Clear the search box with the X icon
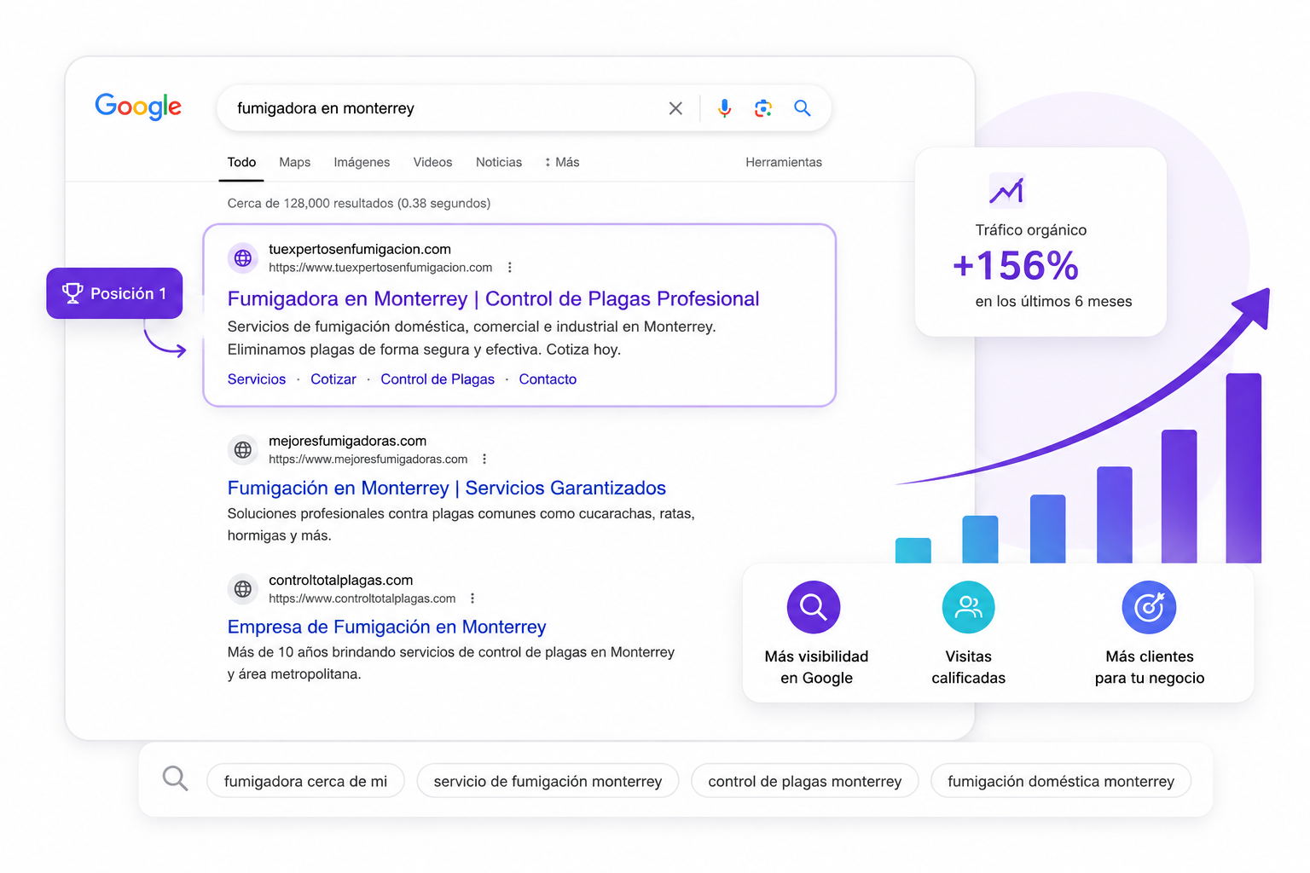This screenshot has height=873, width=1310. tap(675, 108)
